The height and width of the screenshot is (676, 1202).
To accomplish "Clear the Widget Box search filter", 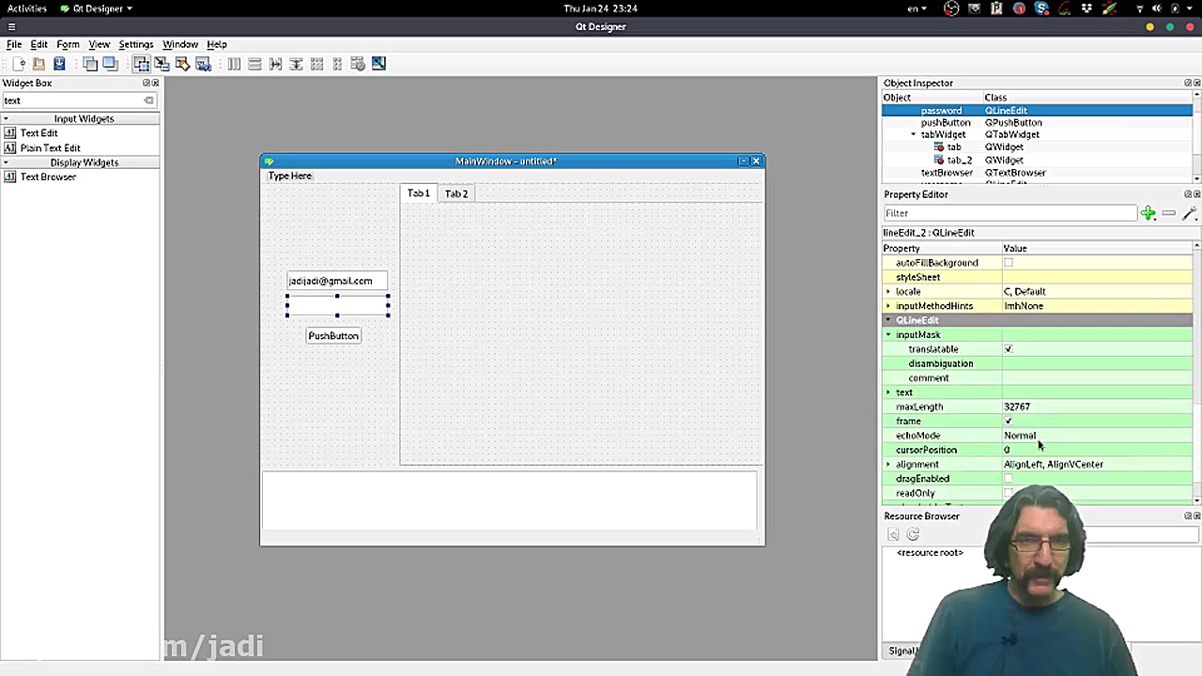I will click(148, 100).
